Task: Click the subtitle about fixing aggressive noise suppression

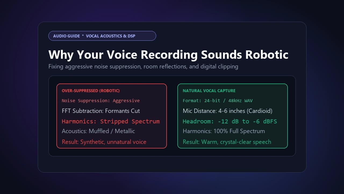Action: click(143, 66)
